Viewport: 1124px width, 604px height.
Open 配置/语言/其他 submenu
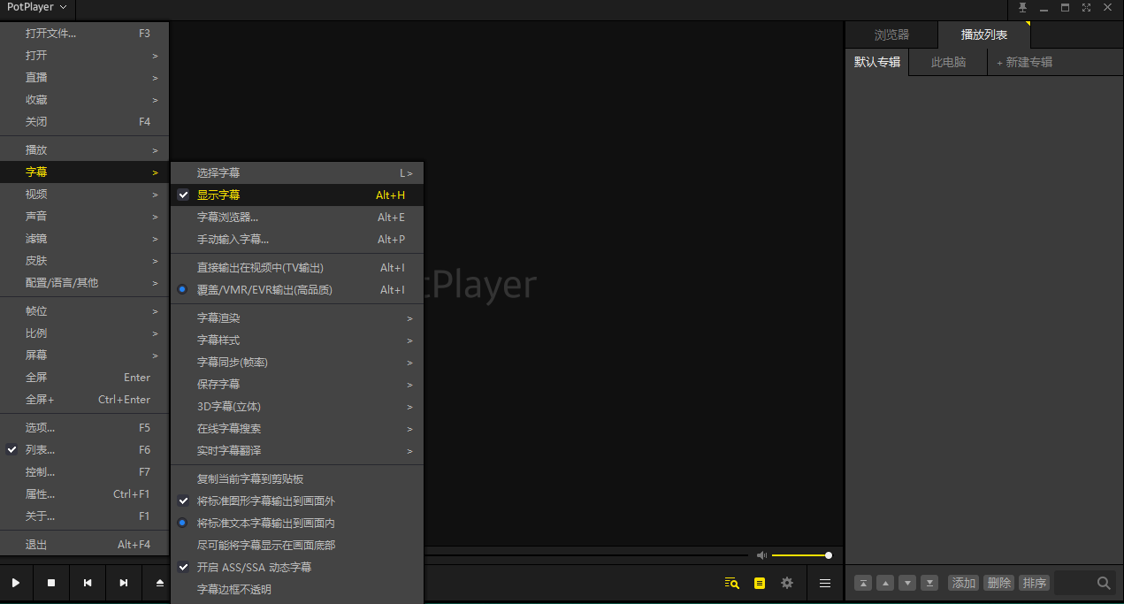[84, 283]
